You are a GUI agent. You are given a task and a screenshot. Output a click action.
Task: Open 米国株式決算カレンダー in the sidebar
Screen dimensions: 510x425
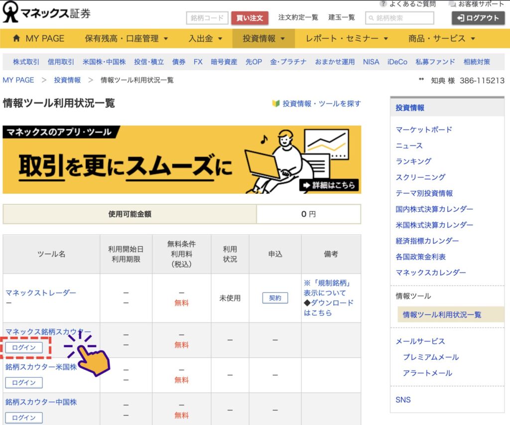[434, 225]
